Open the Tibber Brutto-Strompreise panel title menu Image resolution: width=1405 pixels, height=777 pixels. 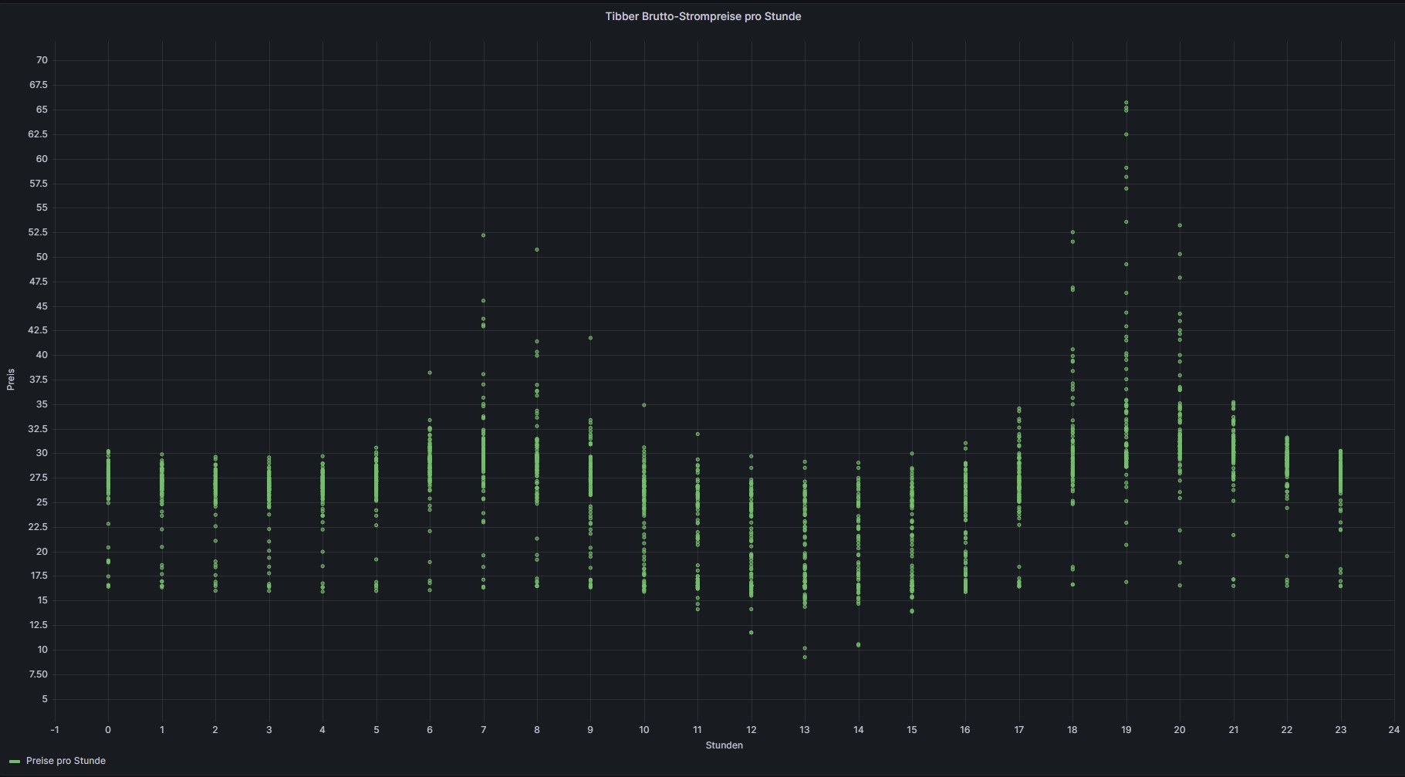click(703, 16)
